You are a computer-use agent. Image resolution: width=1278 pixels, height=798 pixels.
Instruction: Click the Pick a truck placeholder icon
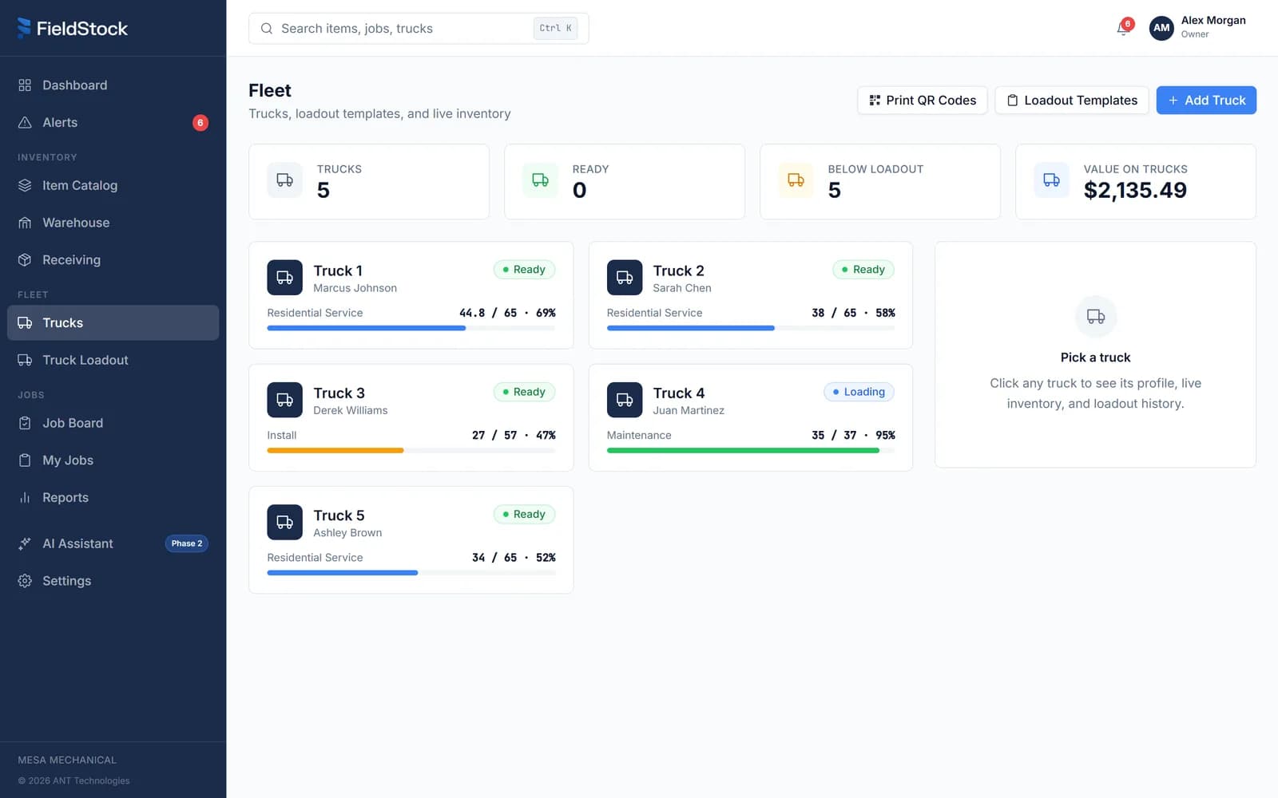(x=1096, y=317)
